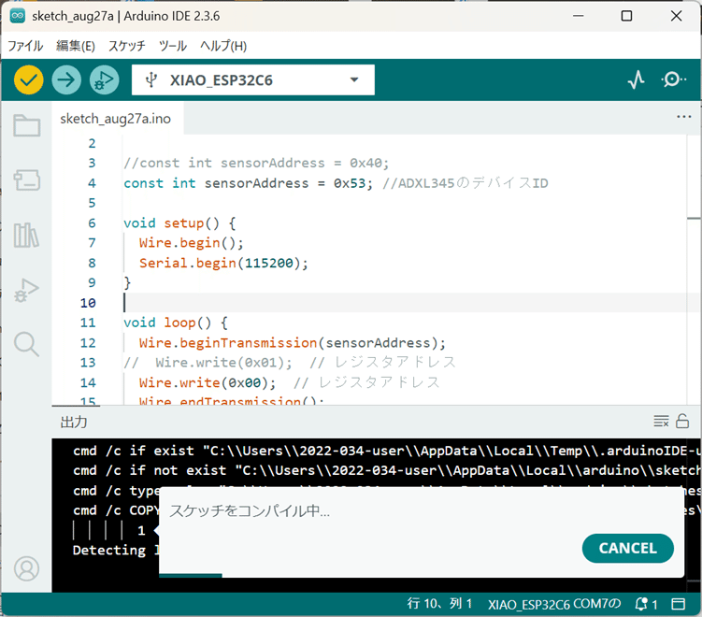Click the 'const int sensorAddress = 0x53' line
The height and width of the screenshot is (617, 702).
pyautogui.click(x=336, y=183)
